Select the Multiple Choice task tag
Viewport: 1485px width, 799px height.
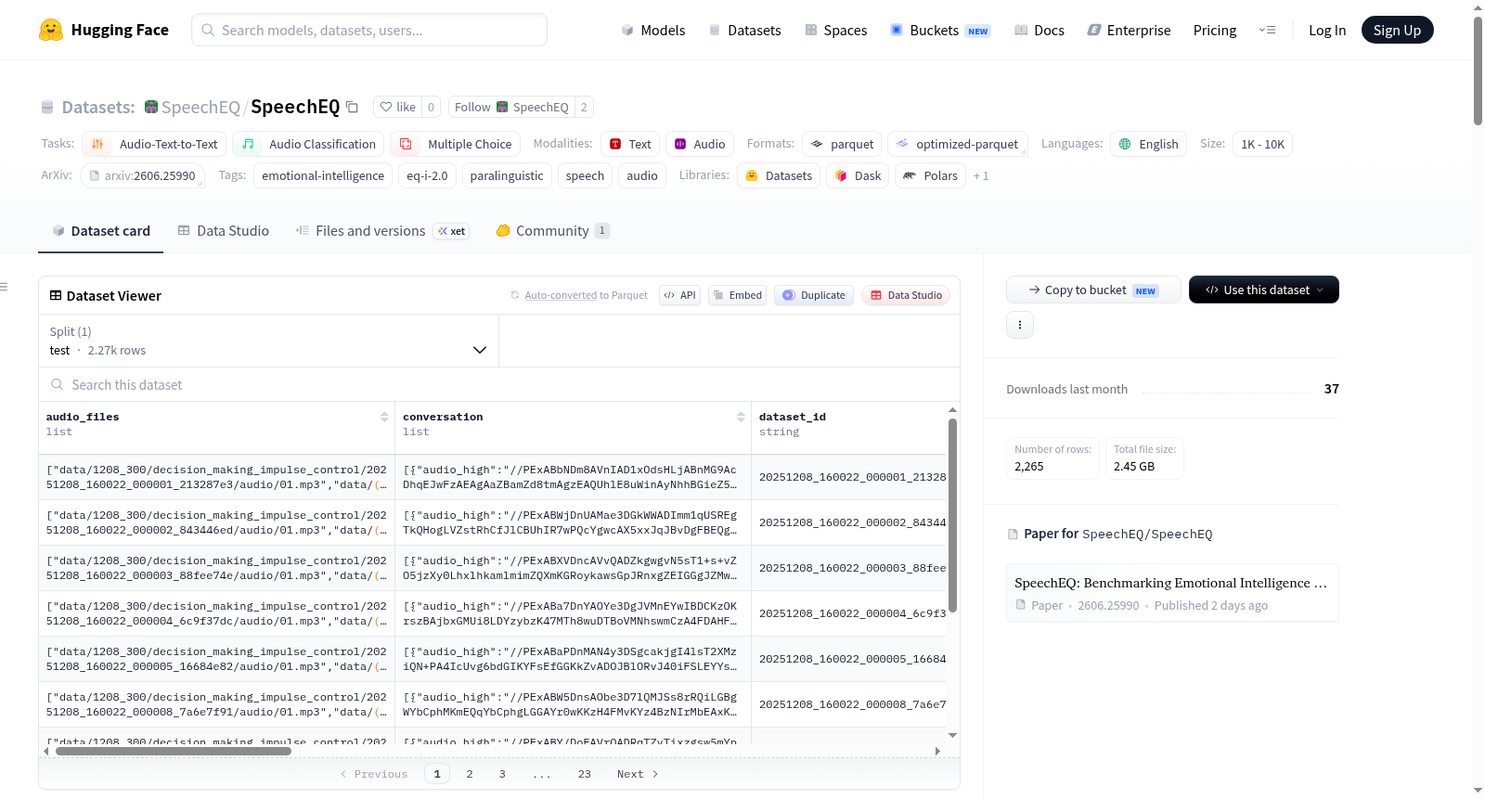point(456,144)
